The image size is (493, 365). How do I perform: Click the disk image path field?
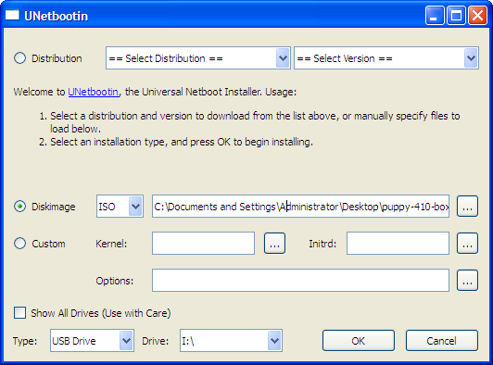coord(300,207)
